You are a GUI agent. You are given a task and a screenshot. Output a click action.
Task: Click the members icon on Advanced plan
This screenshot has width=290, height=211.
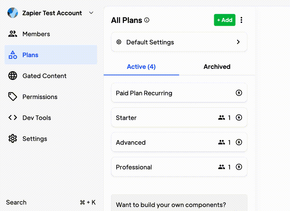point(222,143)
